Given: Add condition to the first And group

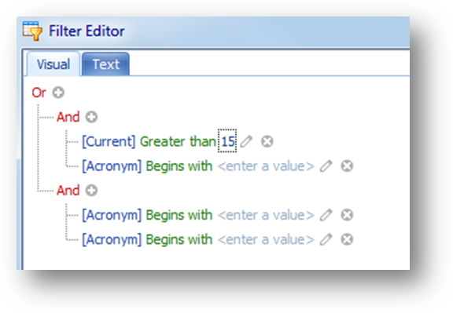Looking at the screenshot, I should 91,117.
